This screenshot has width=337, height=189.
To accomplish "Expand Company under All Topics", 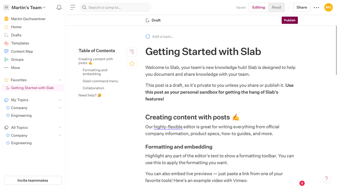I will [x=60, y=135].
